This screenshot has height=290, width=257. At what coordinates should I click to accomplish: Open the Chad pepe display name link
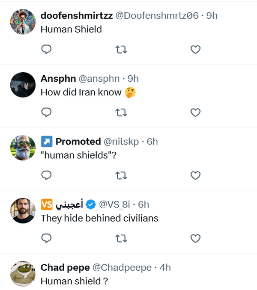tap(65, 268)
